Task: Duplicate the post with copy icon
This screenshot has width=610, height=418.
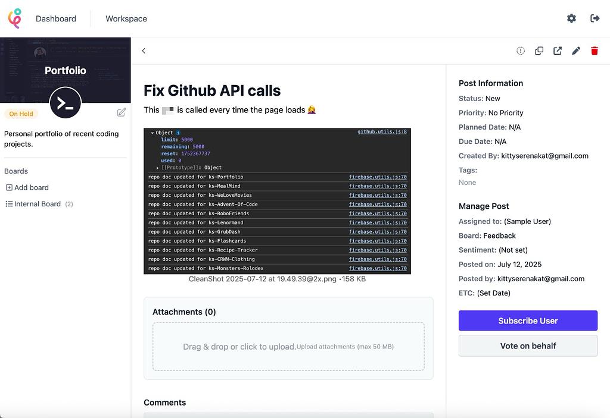Action: [539, 51]
